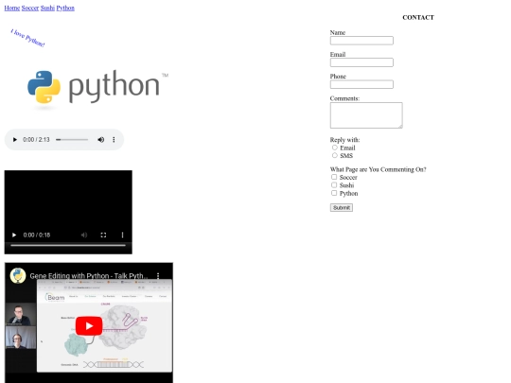The width and height of the screenshot is (511, 383).
Task: Focus the Phone input field
Action: pyautogui.click(x=361, y=84)
